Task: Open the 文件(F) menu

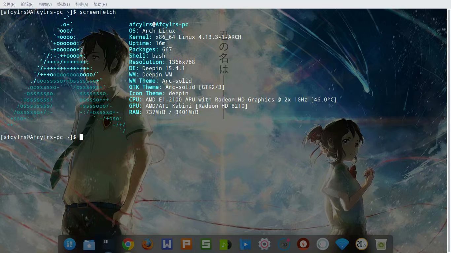Action: pos(9,4)
